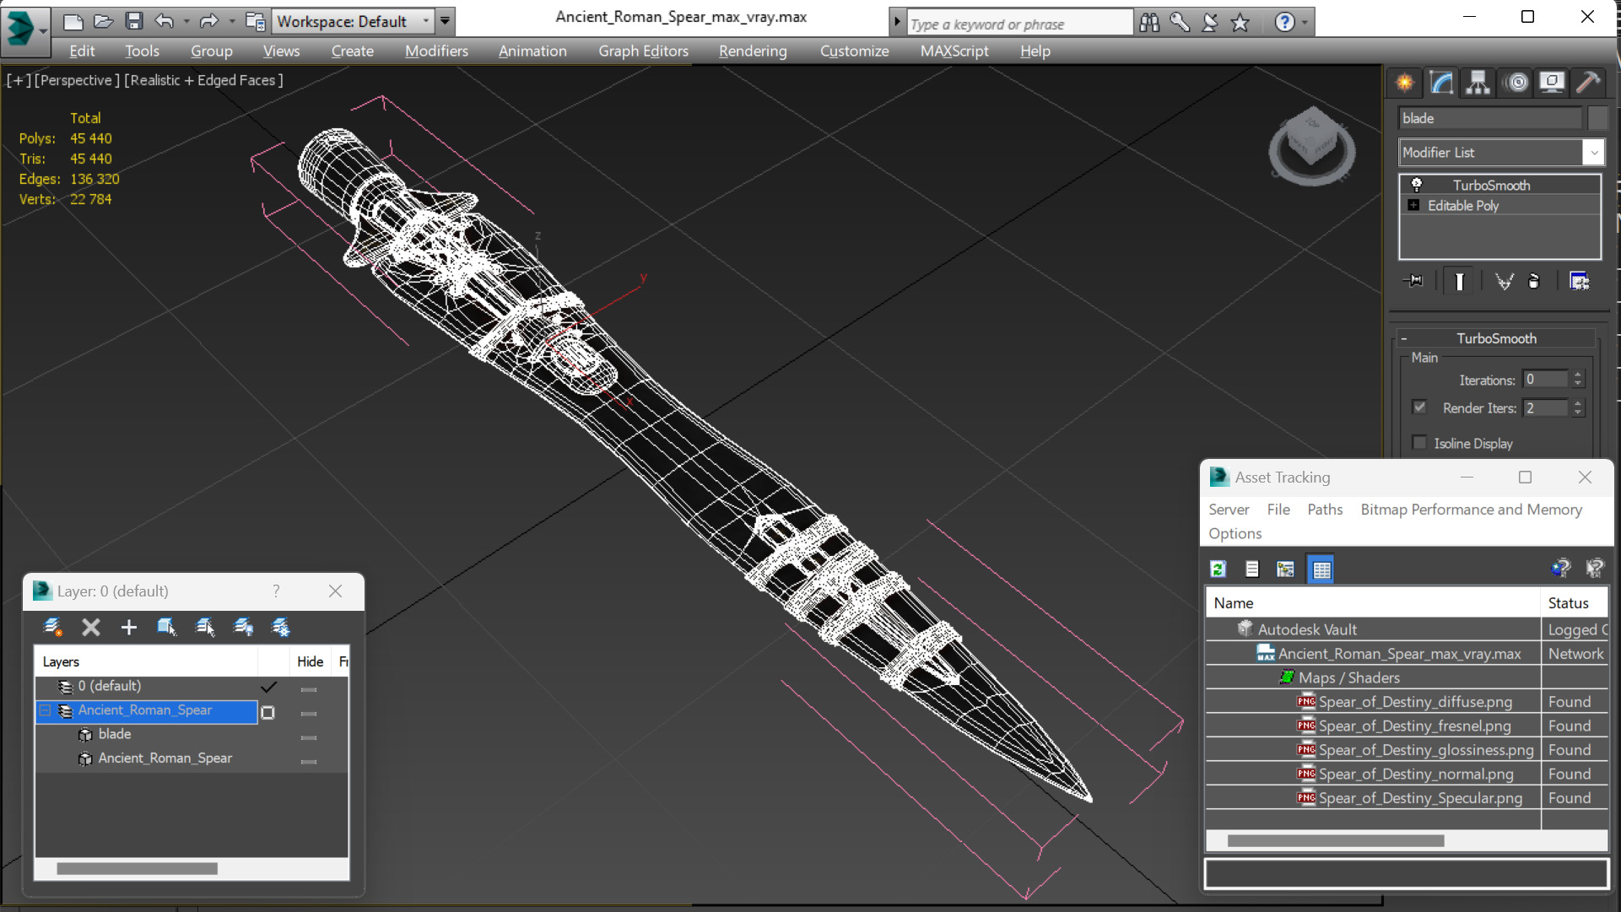Screen dimensions: 1621x912
Task: Toggle the Render Iters checkbox
Action: tap(1419, 407)
